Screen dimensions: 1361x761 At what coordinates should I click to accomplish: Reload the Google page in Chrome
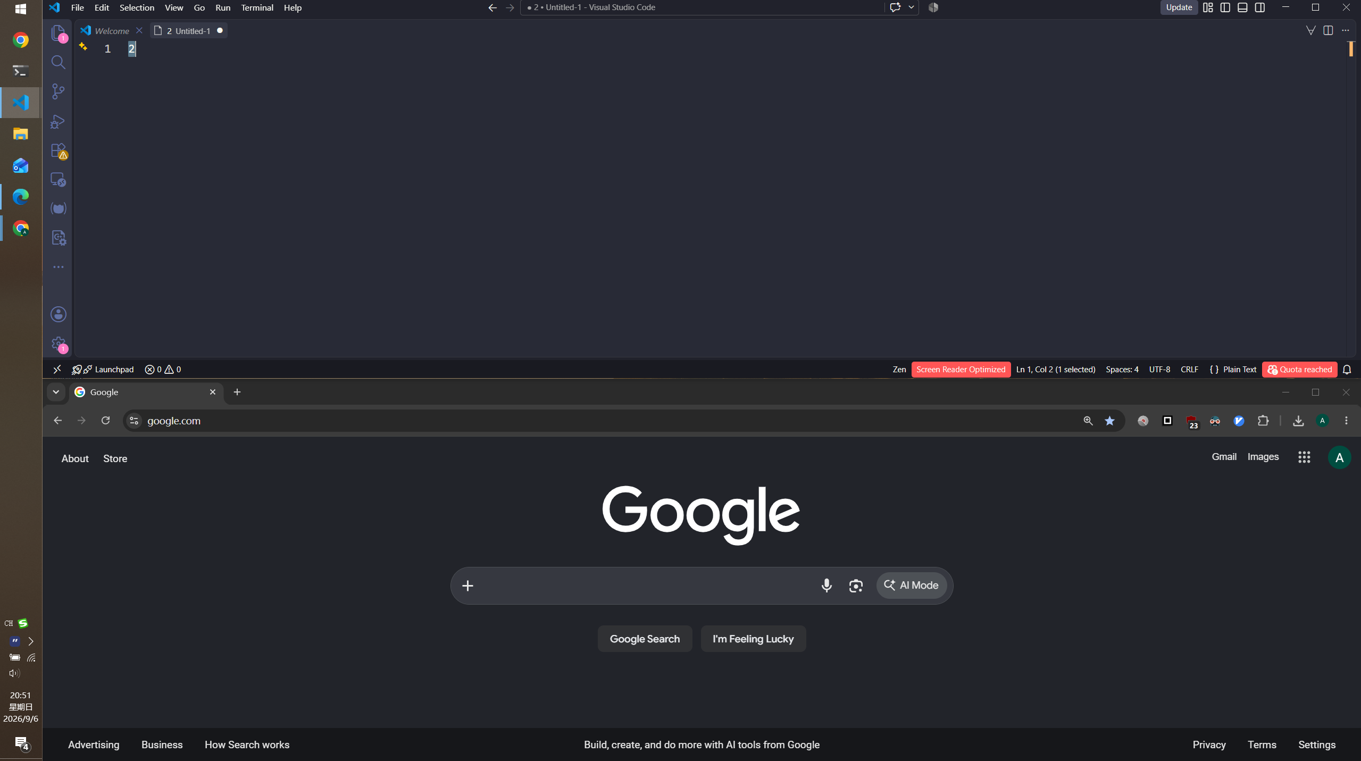[105, 421]
